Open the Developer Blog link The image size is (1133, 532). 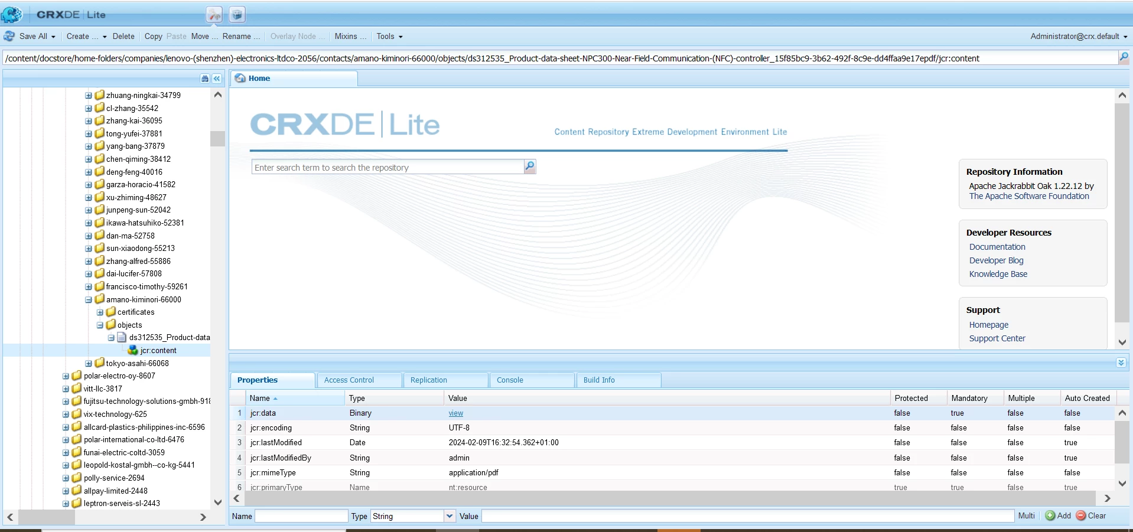[996, 260]
